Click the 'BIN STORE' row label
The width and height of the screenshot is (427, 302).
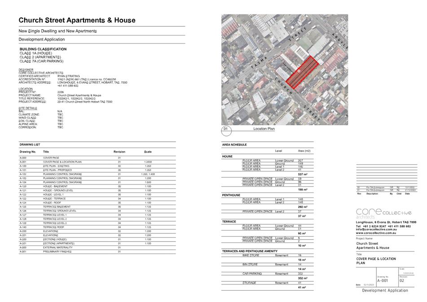tap(250, 264)
